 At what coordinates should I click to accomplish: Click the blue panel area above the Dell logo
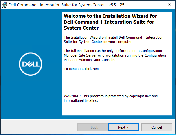click(31, 31)
